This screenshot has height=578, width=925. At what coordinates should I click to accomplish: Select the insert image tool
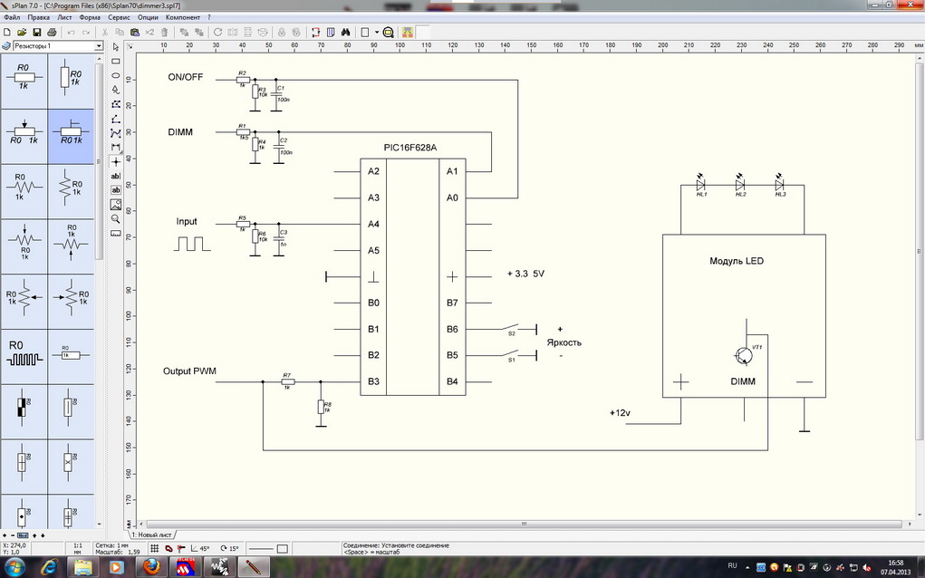pos(116,204)
